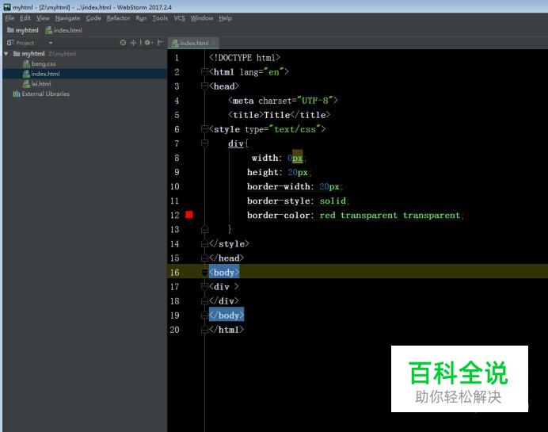Image resolution: width=548 pixels, height=432 pixels.
Task: Open the Navigate menu
Action: [67, 18]
